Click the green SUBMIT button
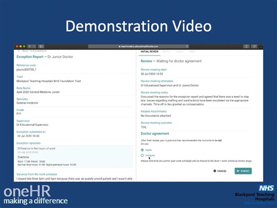Viewport: 277px width, 208px height. click(243, 171)
